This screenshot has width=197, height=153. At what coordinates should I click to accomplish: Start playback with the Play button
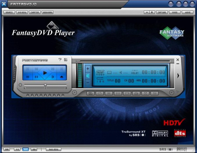coord(45,73)
